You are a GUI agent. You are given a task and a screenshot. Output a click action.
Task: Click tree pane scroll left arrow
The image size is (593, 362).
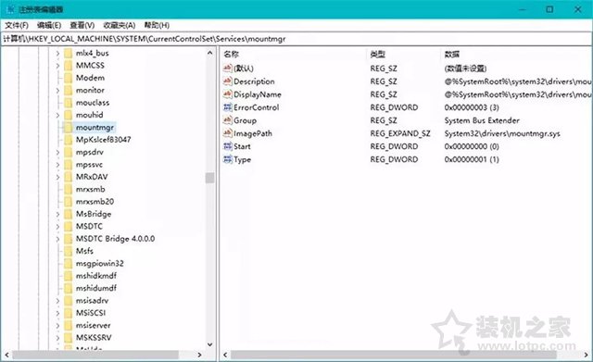coord(7,355)
